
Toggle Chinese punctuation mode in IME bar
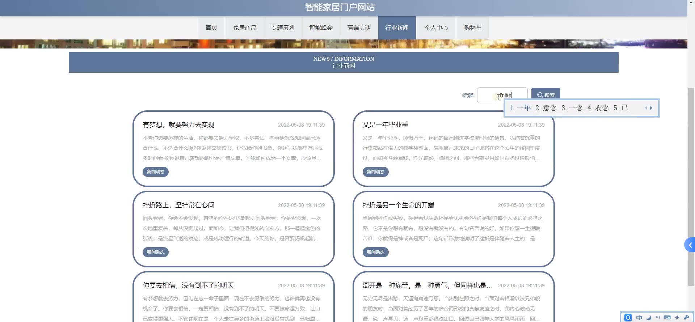pos(658,317)
